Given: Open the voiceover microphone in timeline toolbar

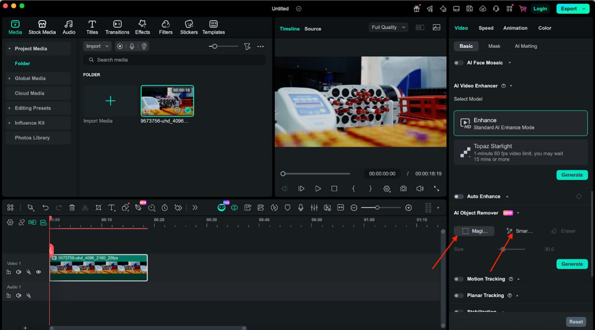Looking at the screenshot, I should [301, 208].
